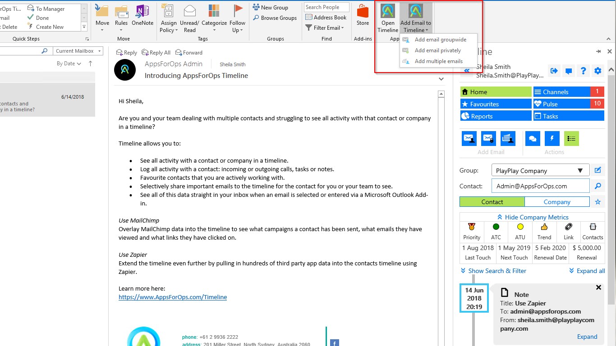
Task: Apply Done quick step
Action: [38, 18]
